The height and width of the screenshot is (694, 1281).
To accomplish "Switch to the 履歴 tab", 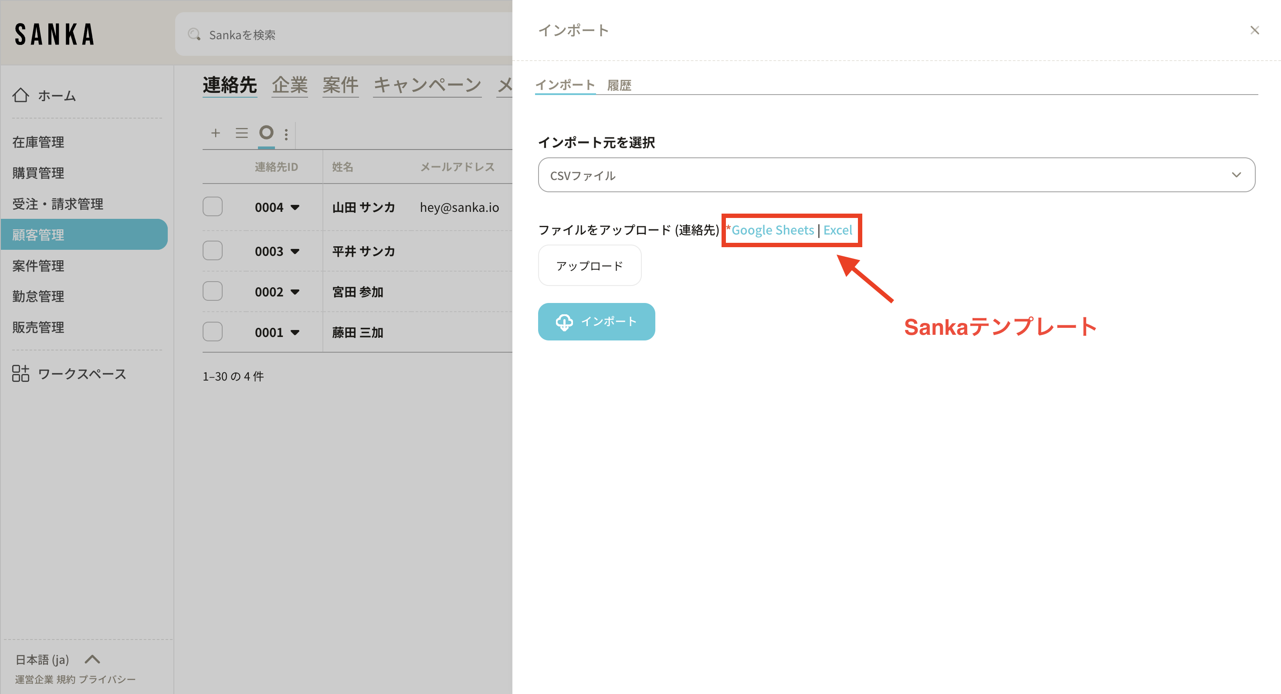I will (619, 85).
